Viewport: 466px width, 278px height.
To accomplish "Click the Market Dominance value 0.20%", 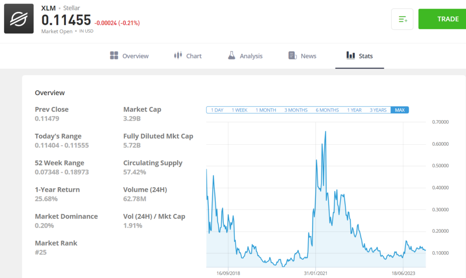I will pos(44,225).
